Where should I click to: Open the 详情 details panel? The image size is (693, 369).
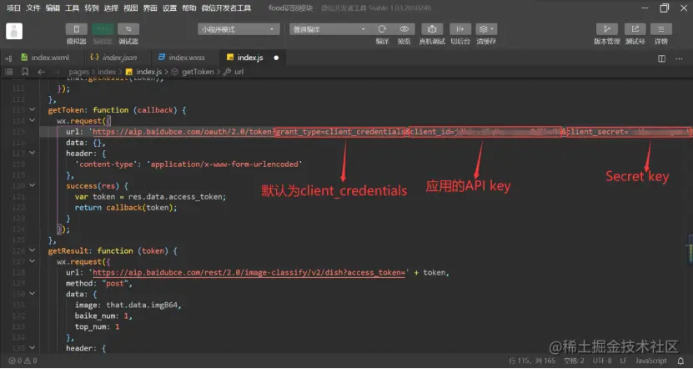[661, 29]
